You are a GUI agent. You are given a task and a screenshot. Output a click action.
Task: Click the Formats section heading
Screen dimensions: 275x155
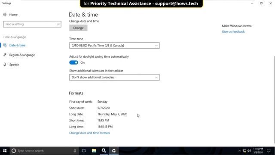(76, 93)
